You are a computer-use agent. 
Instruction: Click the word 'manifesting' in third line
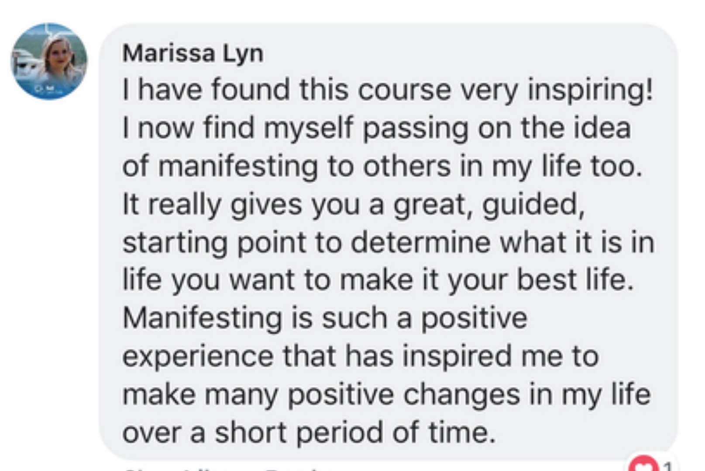point(238,167)
